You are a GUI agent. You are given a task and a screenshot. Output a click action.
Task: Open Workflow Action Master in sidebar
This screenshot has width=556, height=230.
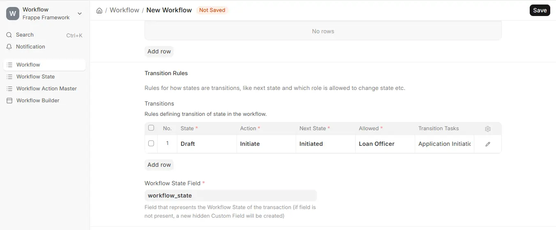tap(44, 89)
